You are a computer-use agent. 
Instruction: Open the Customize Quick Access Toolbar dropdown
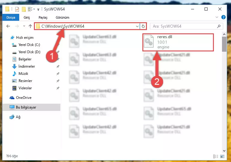click(x=38, y=10)
